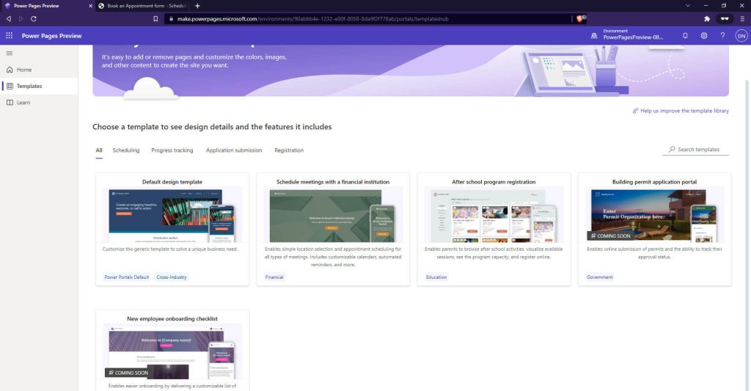Viewport: 751px width, 391px height.
Task: Switch to Book an Appointment form tab
Action: click(142, 6)
